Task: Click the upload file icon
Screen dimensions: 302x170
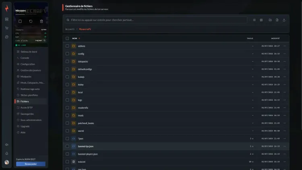Action: 284,20
